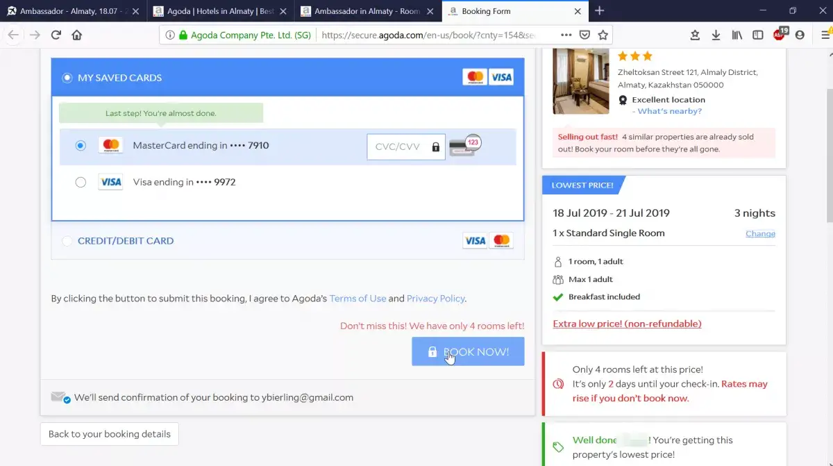Click '1 x Standard Single Room' text

[609, 233]
